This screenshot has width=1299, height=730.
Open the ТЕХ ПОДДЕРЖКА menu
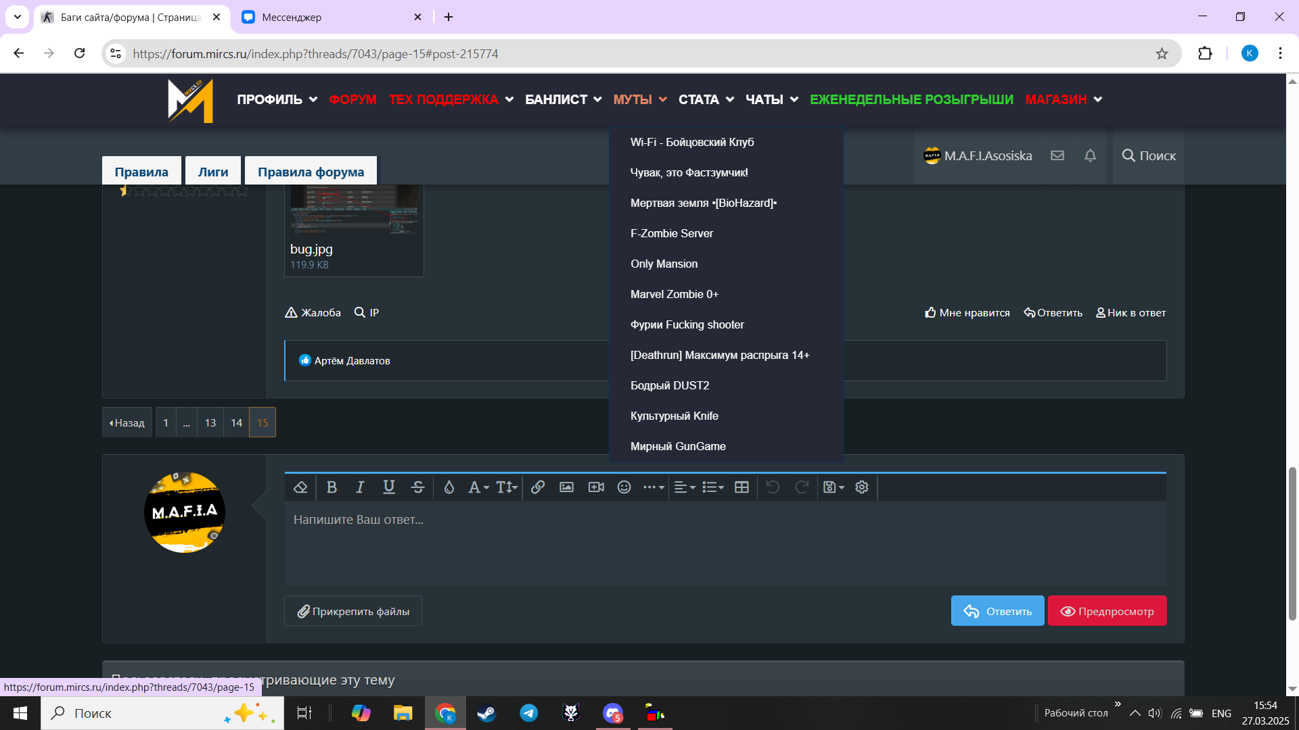tap(451, 99)
